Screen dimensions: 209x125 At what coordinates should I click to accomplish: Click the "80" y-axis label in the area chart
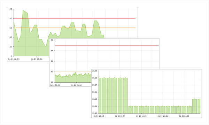[11, 18]
